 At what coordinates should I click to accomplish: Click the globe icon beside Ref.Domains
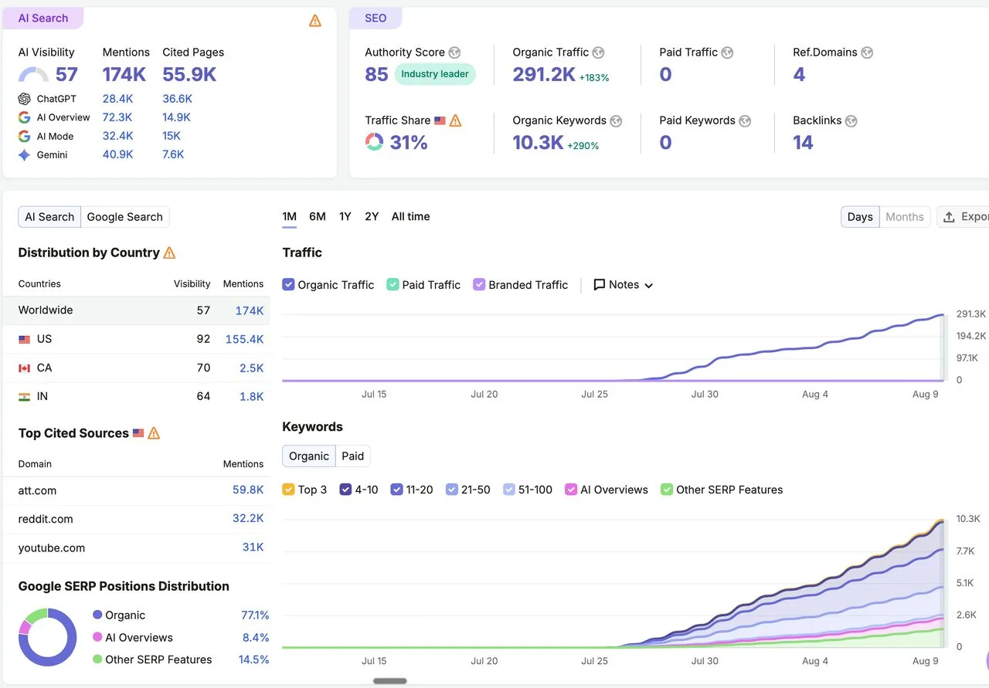click(867, 53)
